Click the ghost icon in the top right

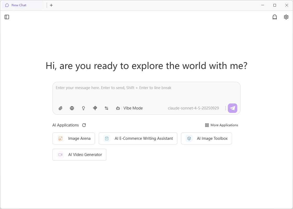tap(275, 17)
